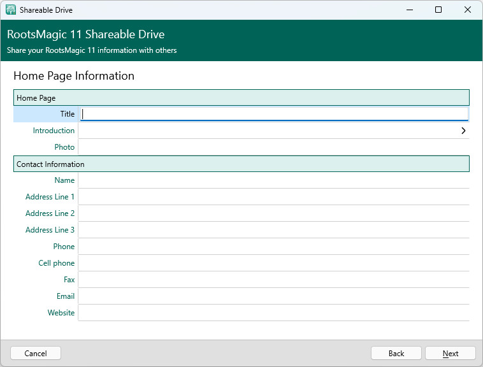Close the Shareable Drive window
Screen dimensions: 483x367
click(467, 10)
